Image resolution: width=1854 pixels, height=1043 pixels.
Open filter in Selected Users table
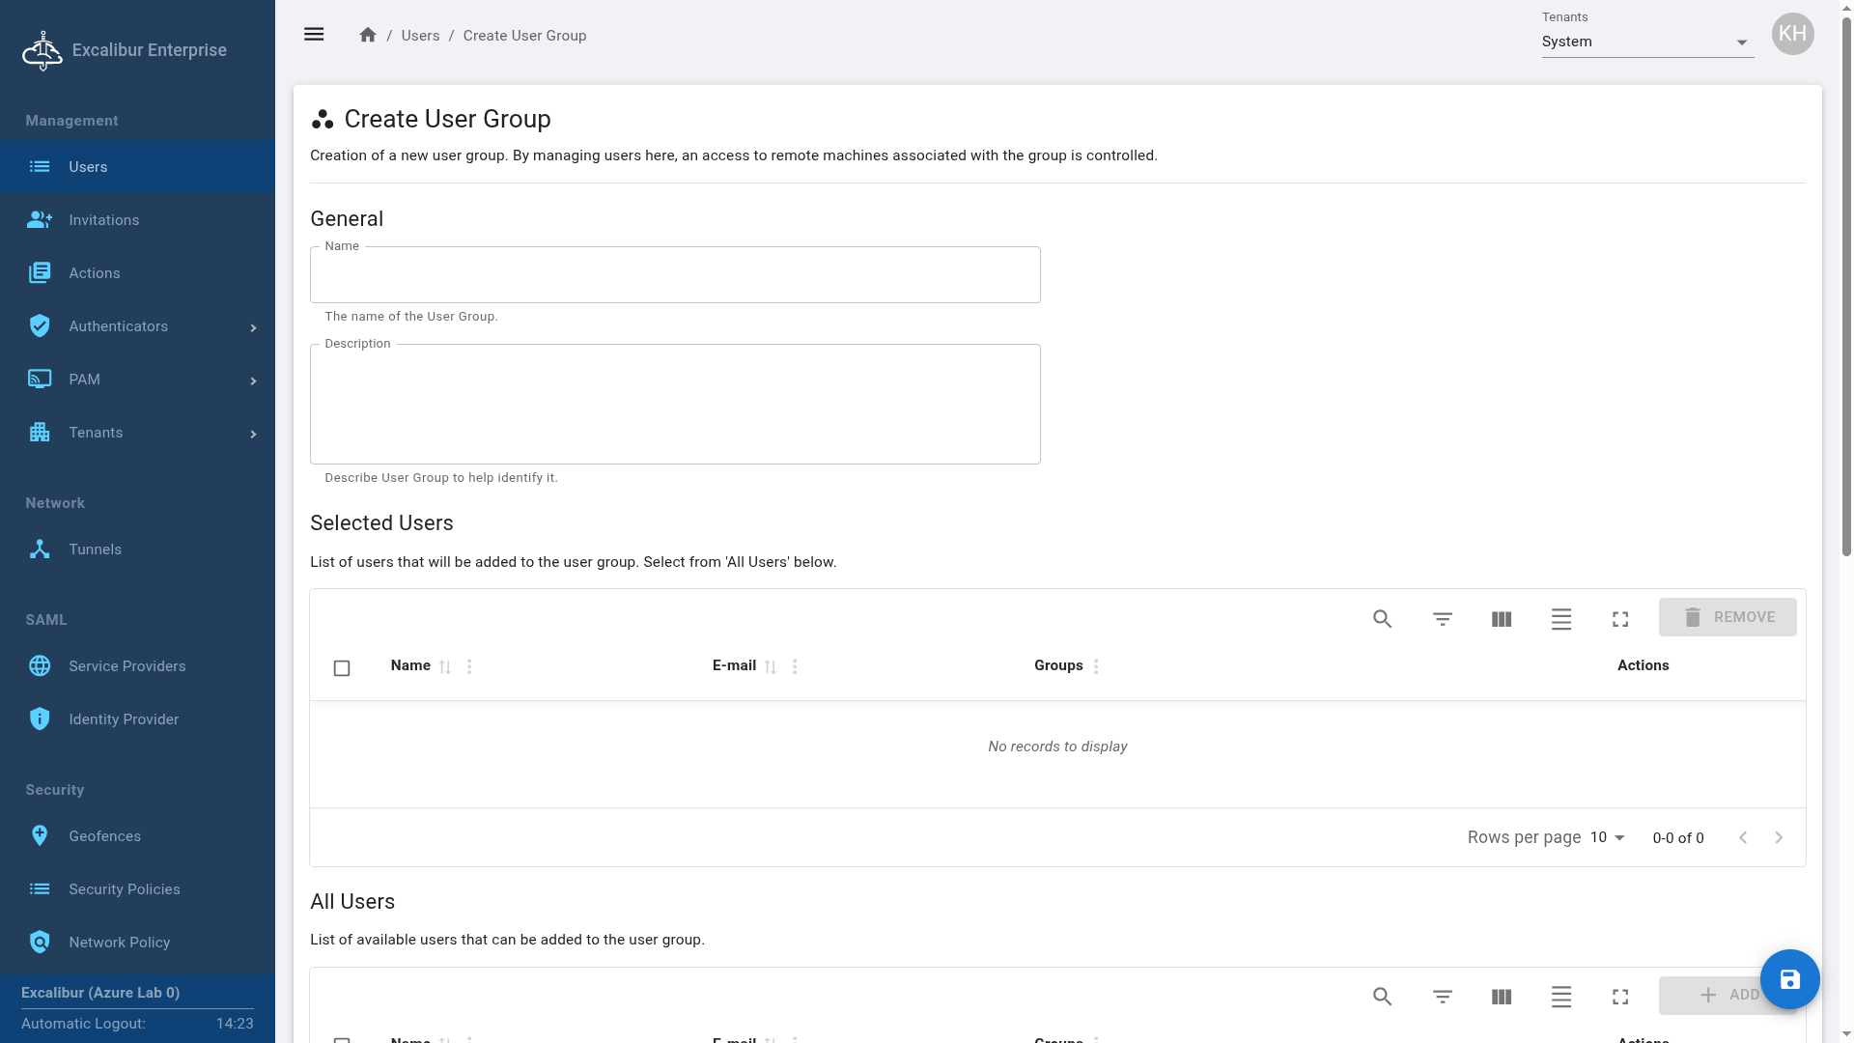1442,619
